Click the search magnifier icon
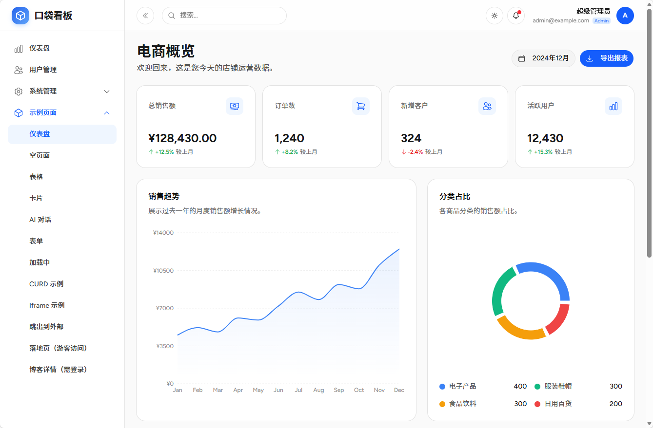The width and height of the screenshot is (653, 428). (x=170, y=15)
